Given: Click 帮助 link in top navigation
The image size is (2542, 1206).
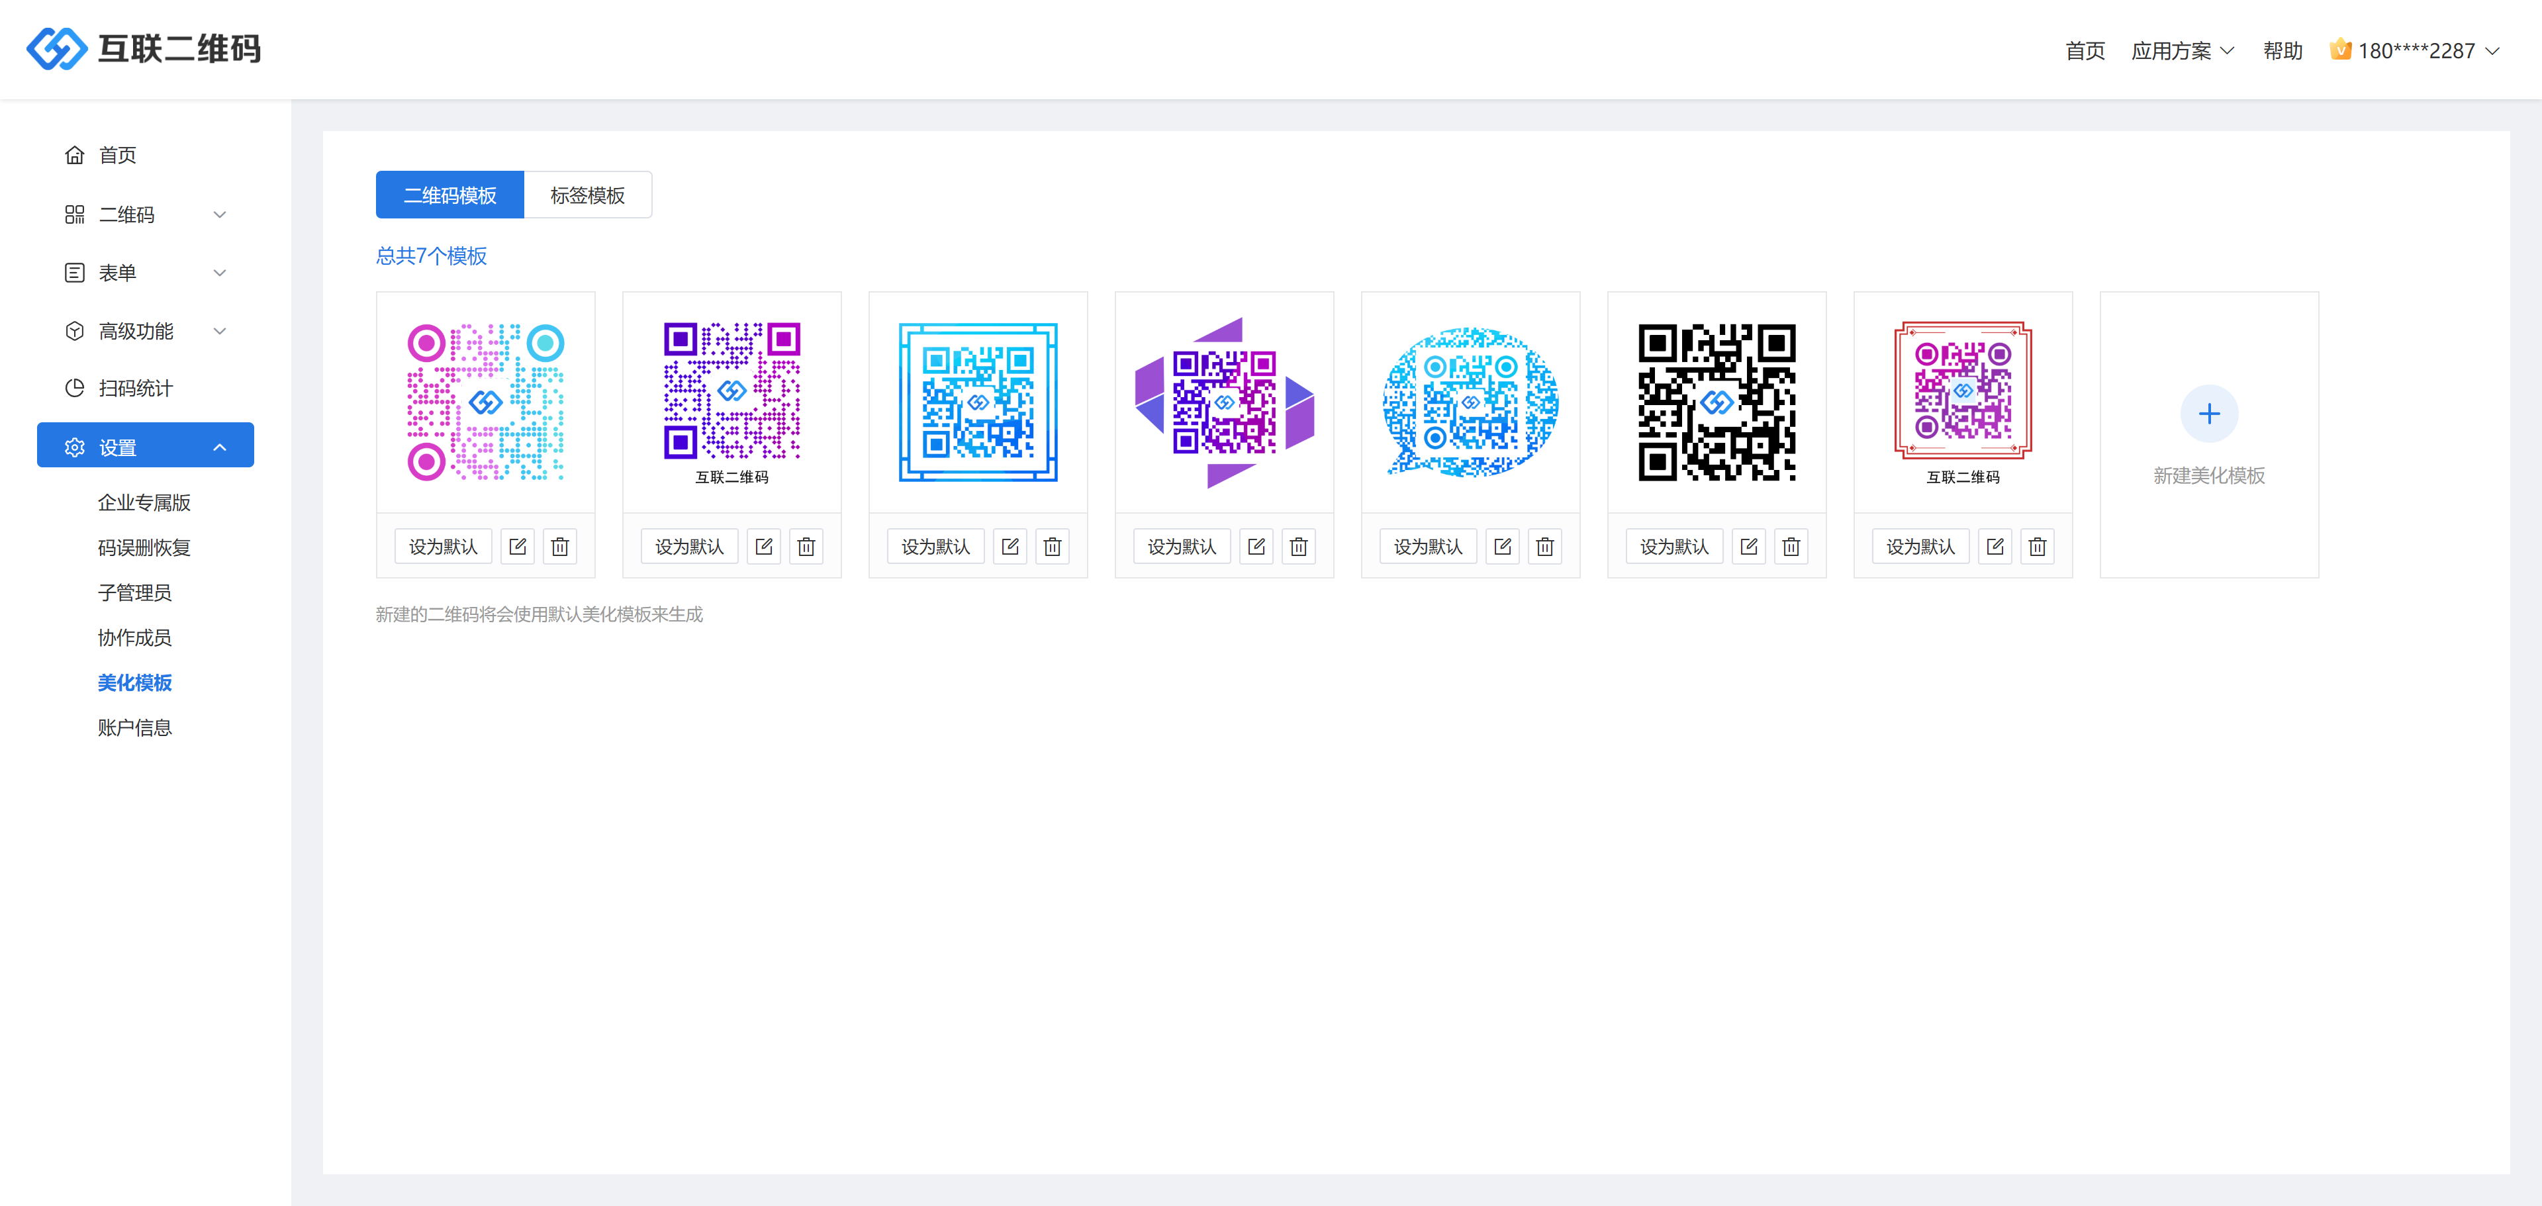Looking at the screenshot, I should (2281, 50).
